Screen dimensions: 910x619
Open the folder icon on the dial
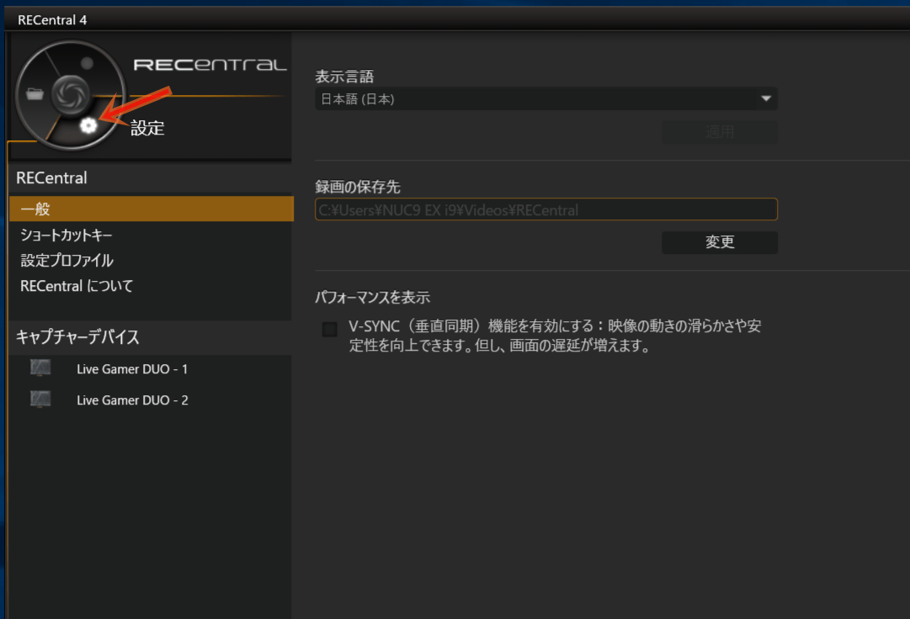pos(35,93)
